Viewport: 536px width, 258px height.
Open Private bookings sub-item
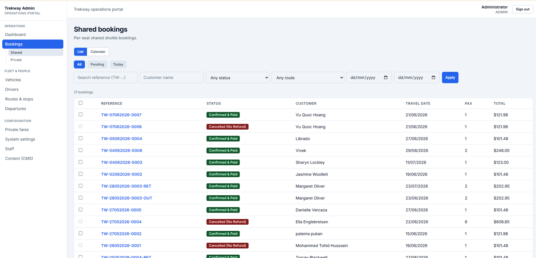(x=36, y=60)
